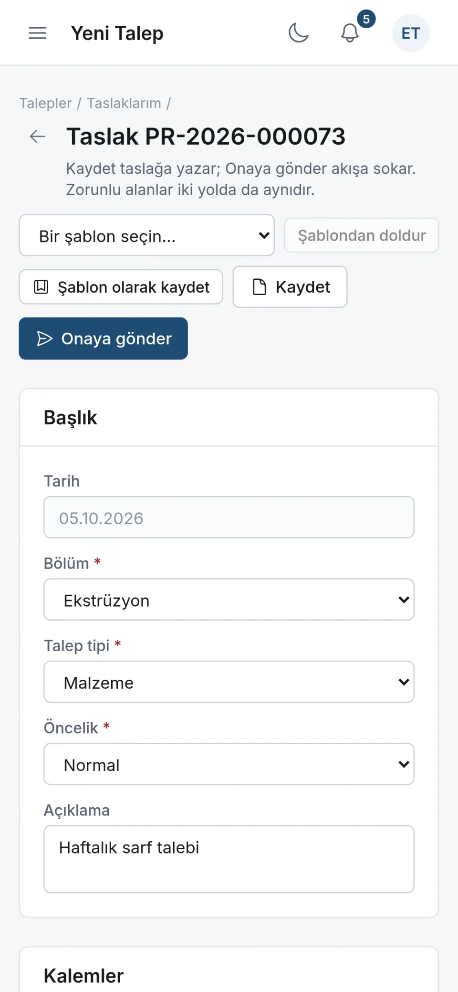Focus the Açıklama text area
The image size is (458, 992).
[x=229, y=859]
